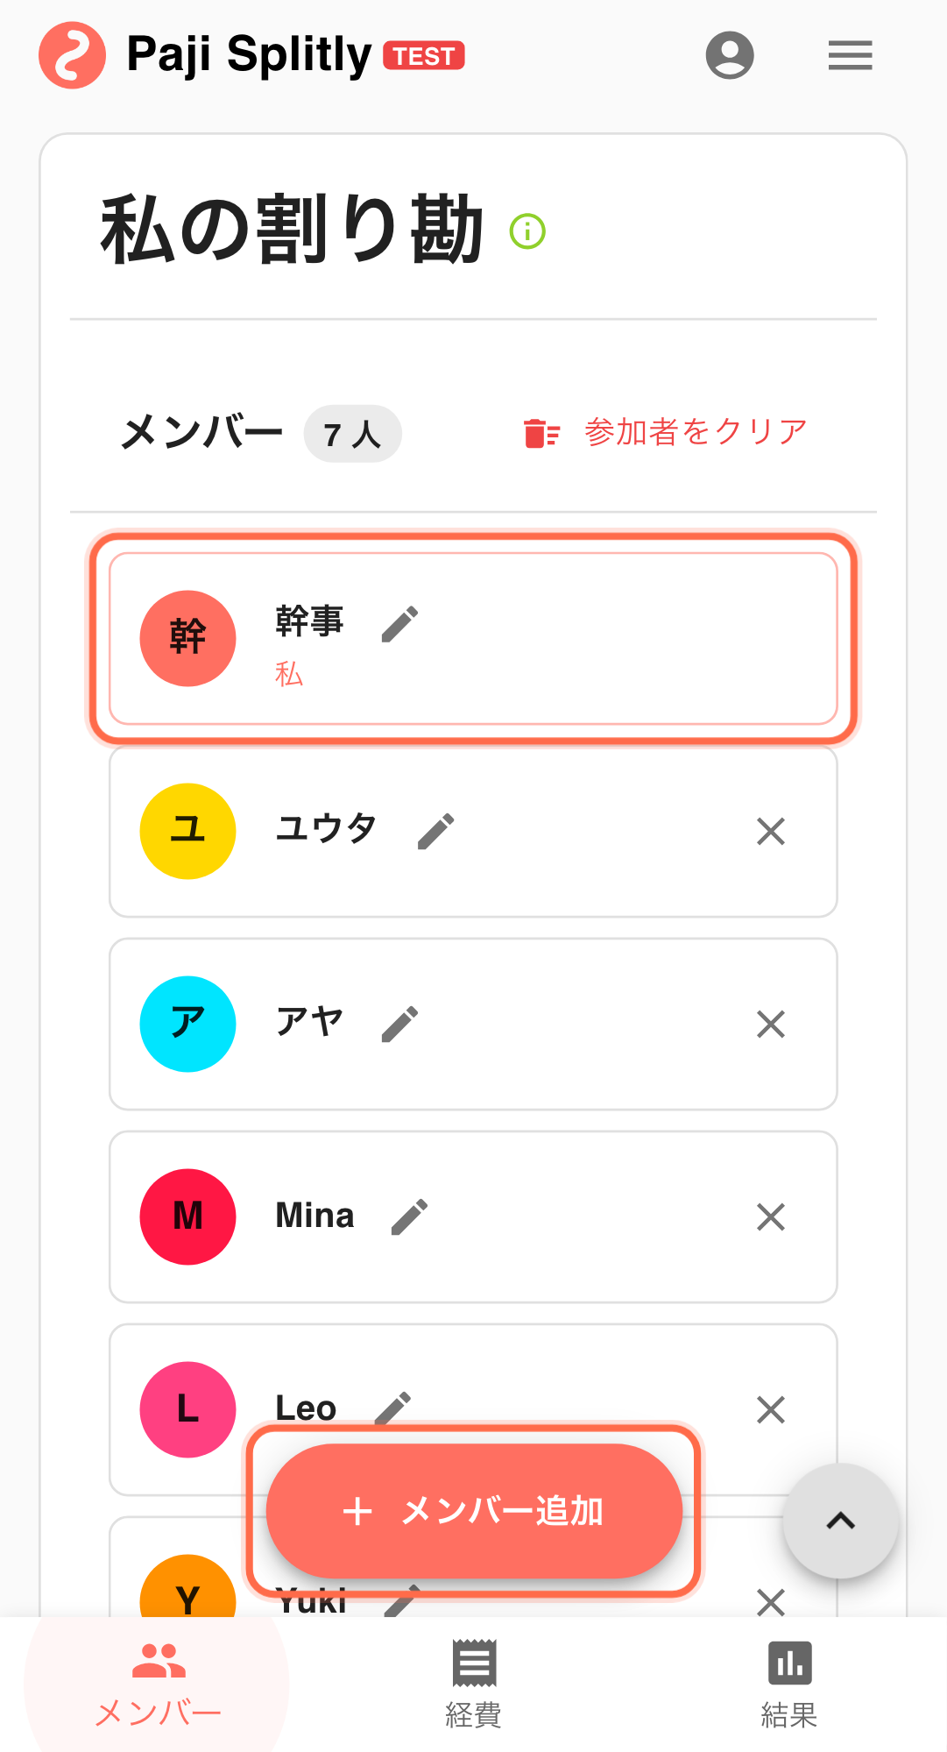Clear all participants with 参加者をクリア

click(x=666, y=432)
